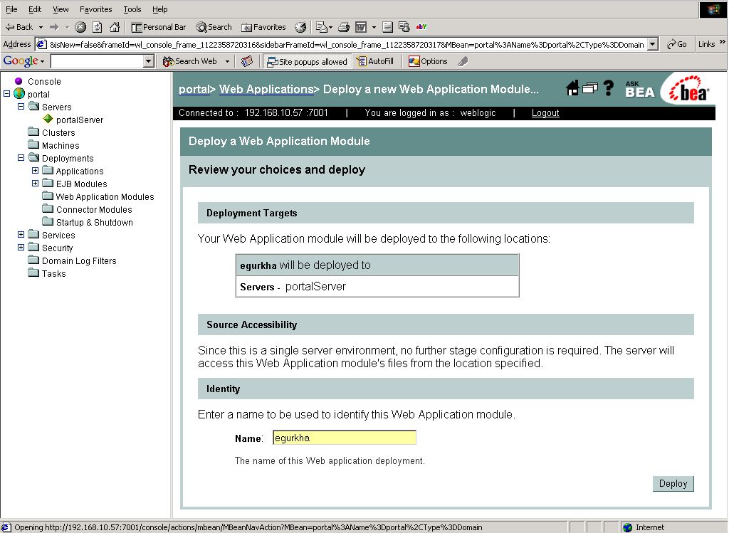Click the Discuss icon in the toolbar
The width and height of the screenshot is (729, 533).
pos(387,27)
